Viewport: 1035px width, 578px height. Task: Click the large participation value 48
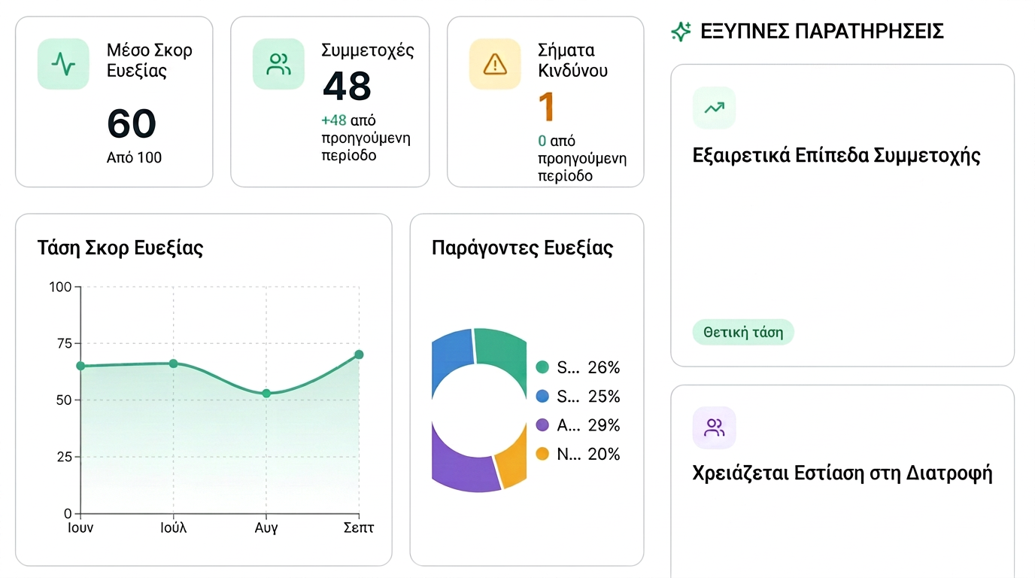pyautogui.click(x=347, y=86)
